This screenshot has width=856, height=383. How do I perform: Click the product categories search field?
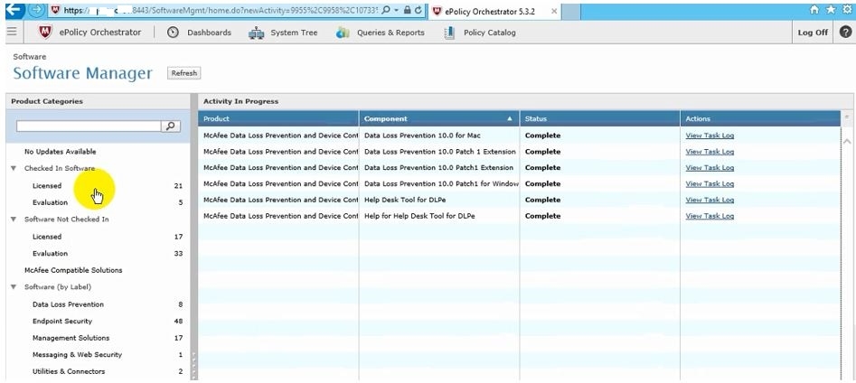pyautogui.click(x=88, y=126)
